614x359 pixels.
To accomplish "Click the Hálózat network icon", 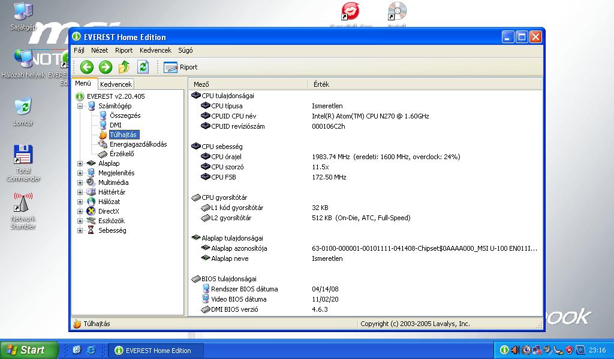I will [91, 202].
